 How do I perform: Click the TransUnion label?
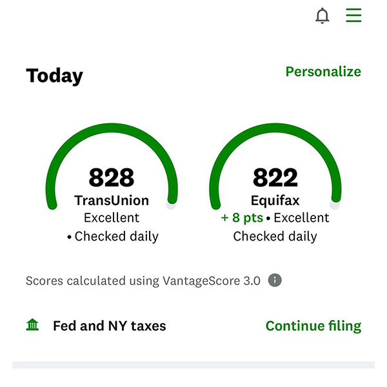(x=112, y=200)
